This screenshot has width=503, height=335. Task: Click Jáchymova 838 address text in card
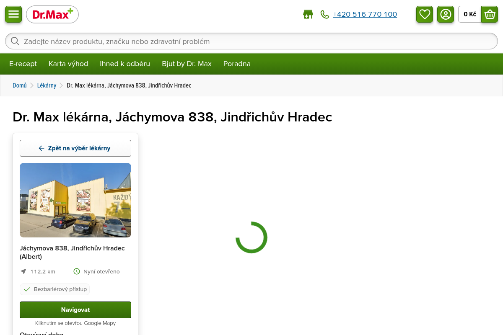[72, 252]
